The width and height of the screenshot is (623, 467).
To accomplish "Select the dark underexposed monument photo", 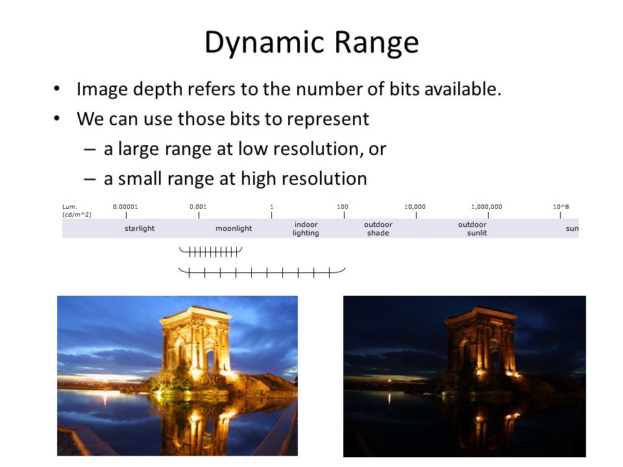I will point(465,376).
